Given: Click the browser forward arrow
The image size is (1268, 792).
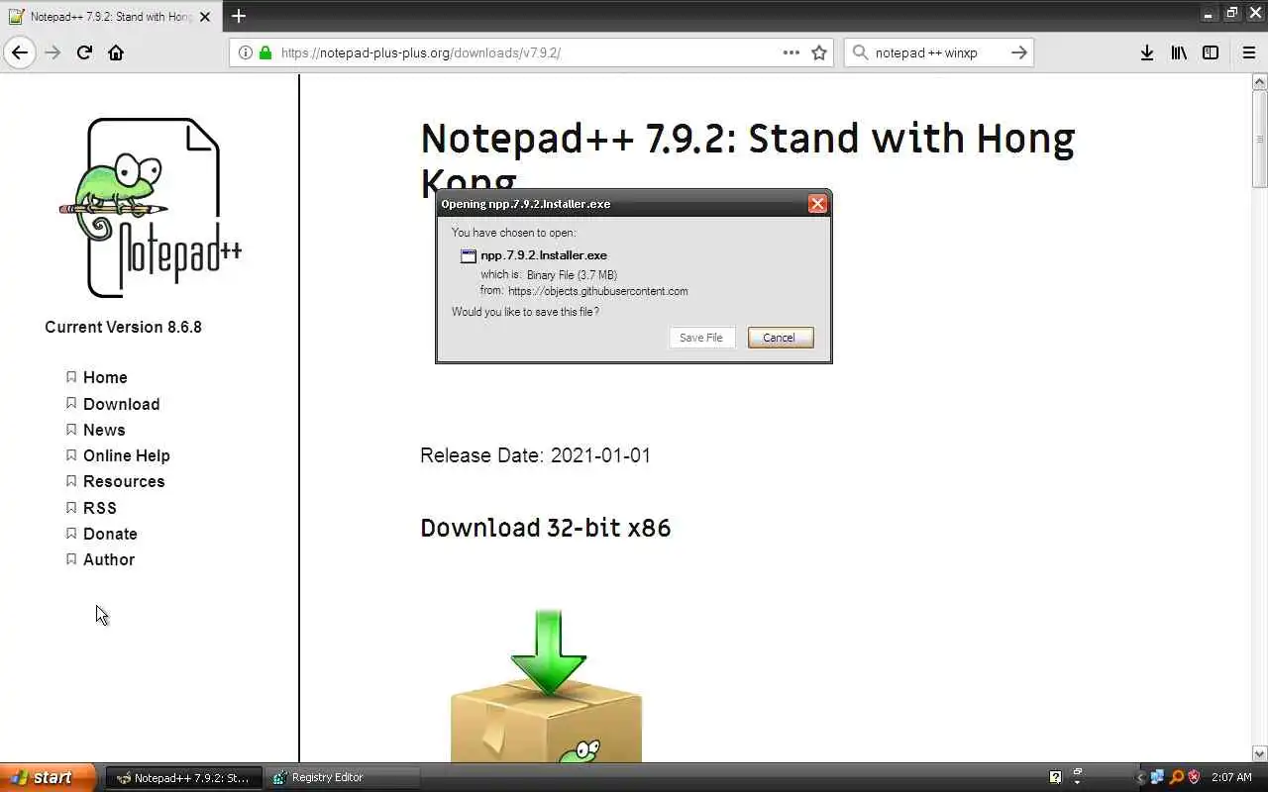Looking at the screenshot, I should [x=53, y=52].
